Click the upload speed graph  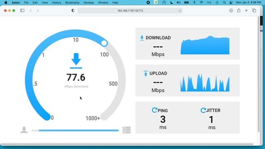(x=205, y=82)
